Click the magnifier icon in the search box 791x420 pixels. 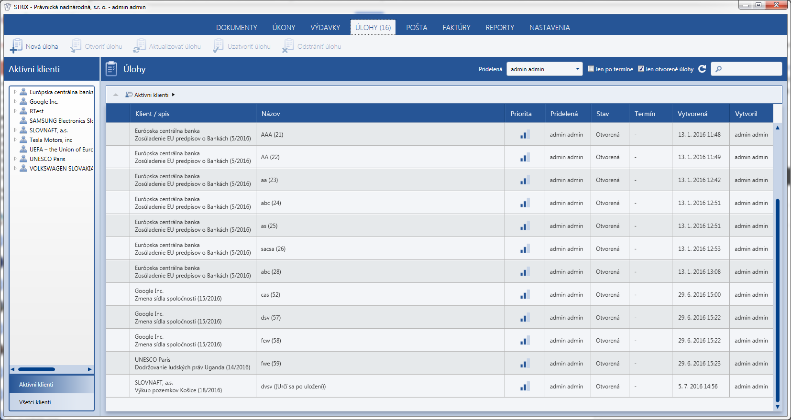coord(718,69)
